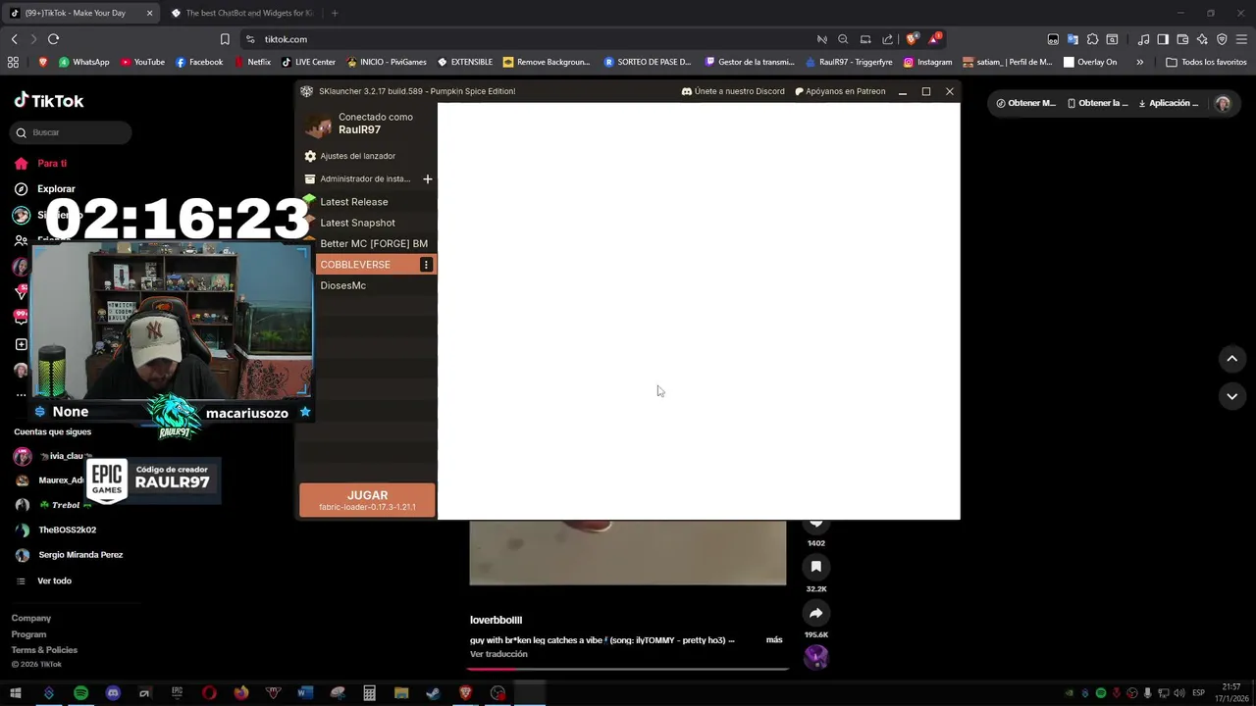Open Instagram bookmark
The image size is (1256, 706).
tap(927, 62)
